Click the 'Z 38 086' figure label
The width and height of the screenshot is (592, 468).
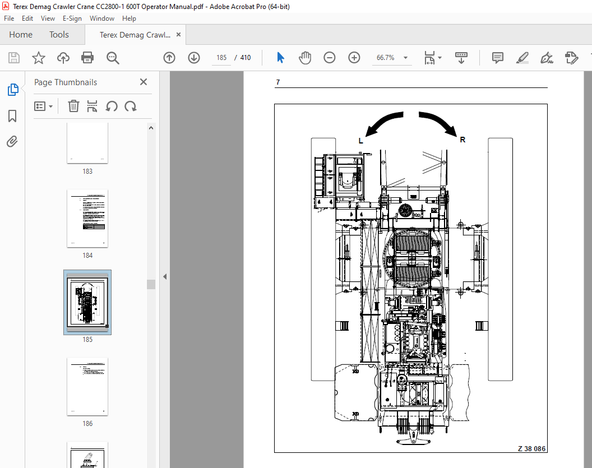(x=531, y=449)
